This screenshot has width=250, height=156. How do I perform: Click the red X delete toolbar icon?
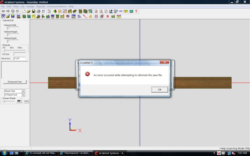coord(107,16)
